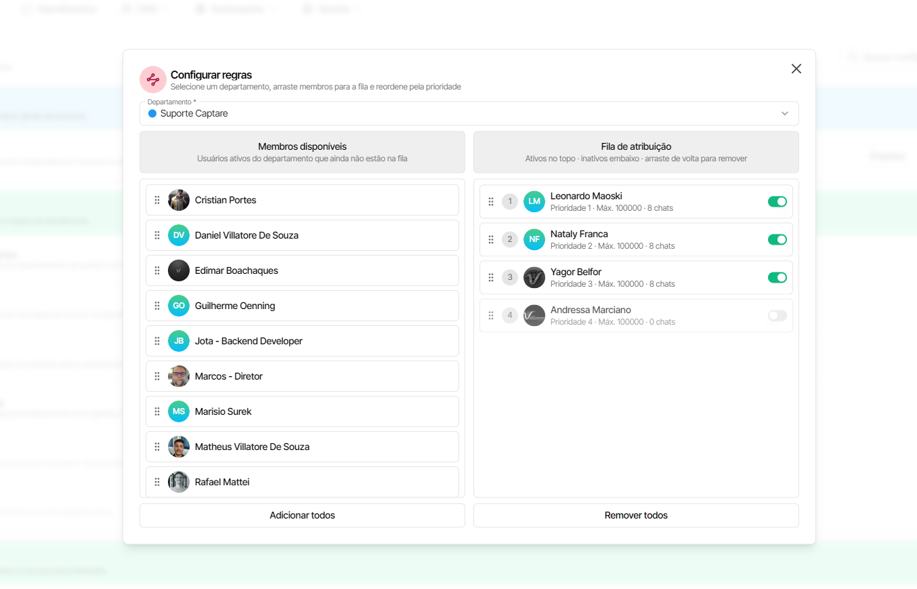Click drag handle for Cristian Portes
The image size is (917, 589).
157,200
